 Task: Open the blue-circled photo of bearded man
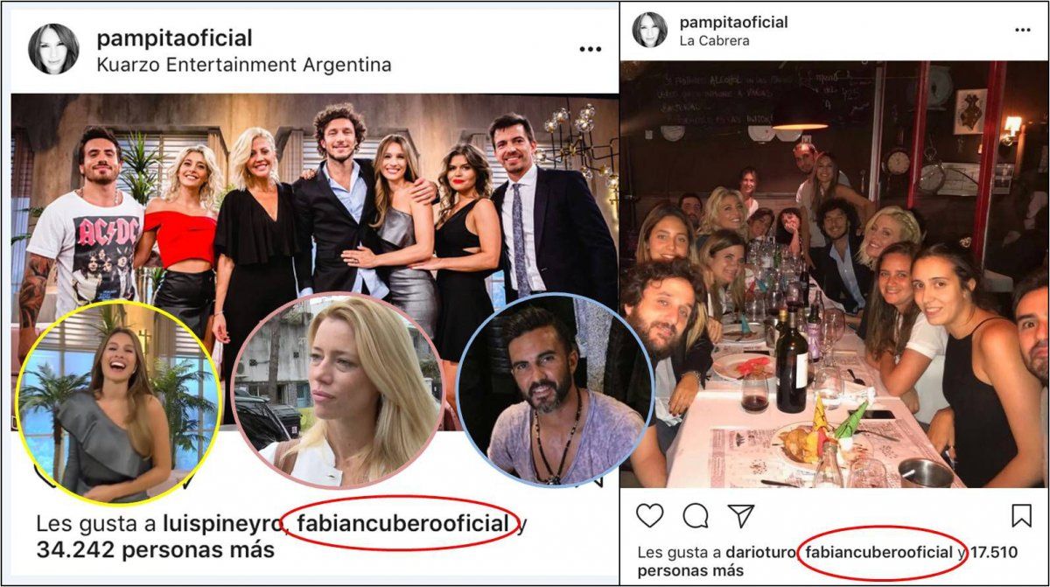tap(553, 390)
